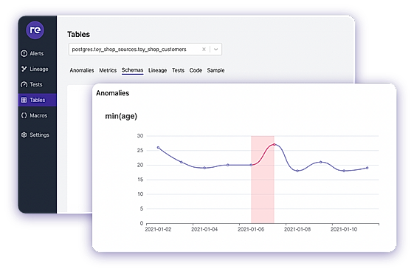The image size is (414, 272).
Task: Click the anomalous red data point
Action: tap(274, 145)
